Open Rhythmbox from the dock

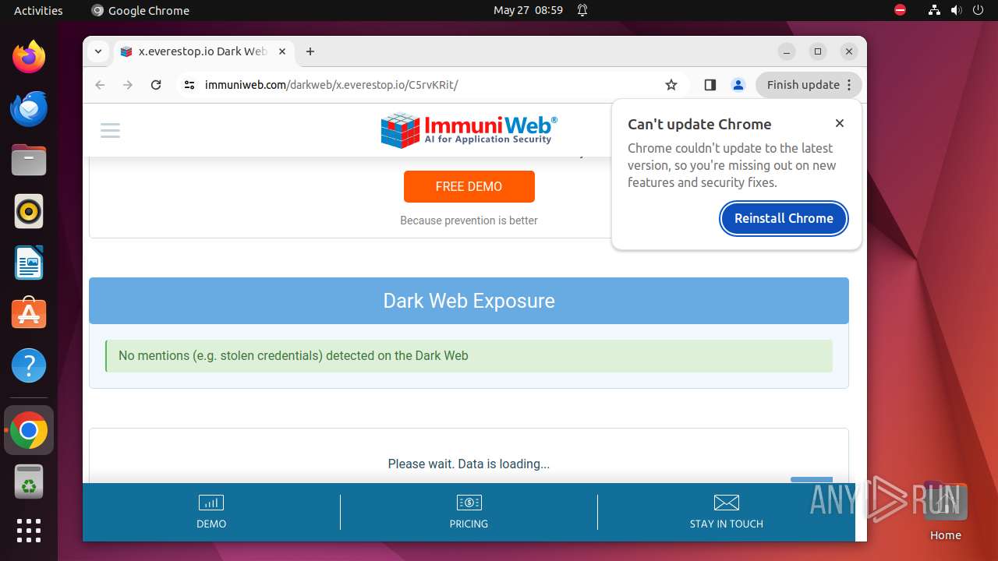click(x=29, y=211)
